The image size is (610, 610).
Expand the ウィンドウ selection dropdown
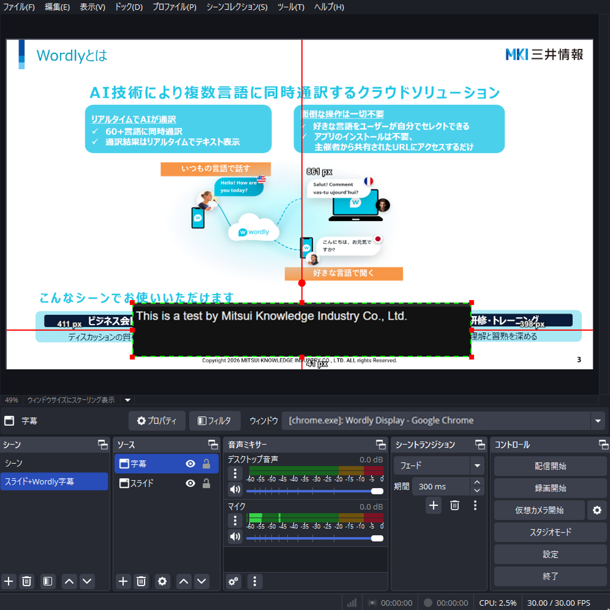pyautogui.click(x=598, y=421)
